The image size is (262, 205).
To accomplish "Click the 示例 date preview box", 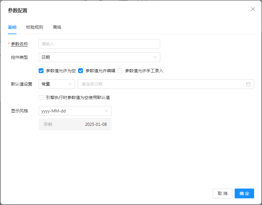I will pyautogui.click(x=75, y=124).
